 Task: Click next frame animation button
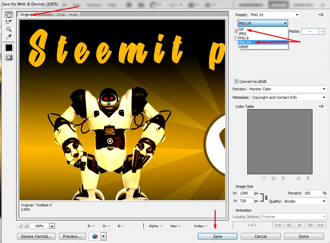310,225
